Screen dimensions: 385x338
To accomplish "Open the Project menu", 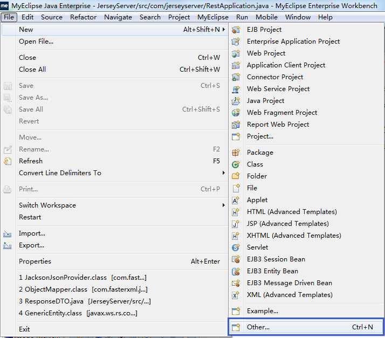I will point(179,17).
